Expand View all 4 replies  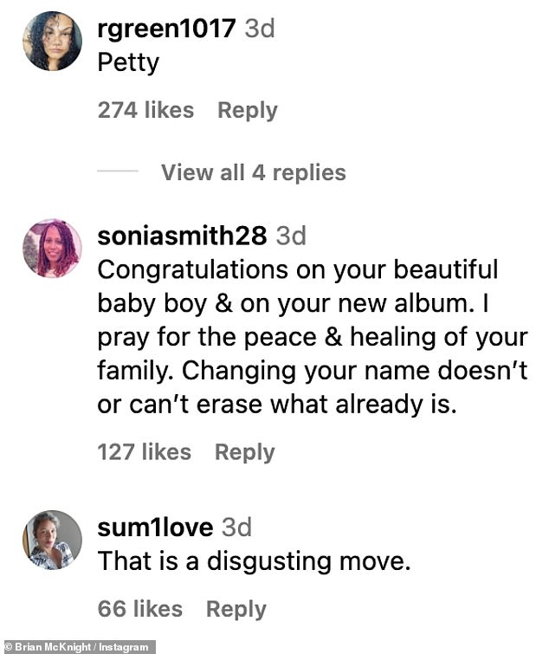(x=254, y=172)
